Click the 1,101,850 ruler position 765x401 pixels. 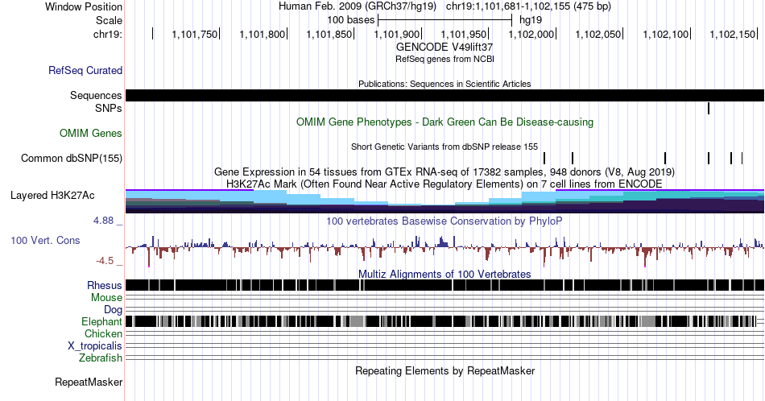(329, 34)
